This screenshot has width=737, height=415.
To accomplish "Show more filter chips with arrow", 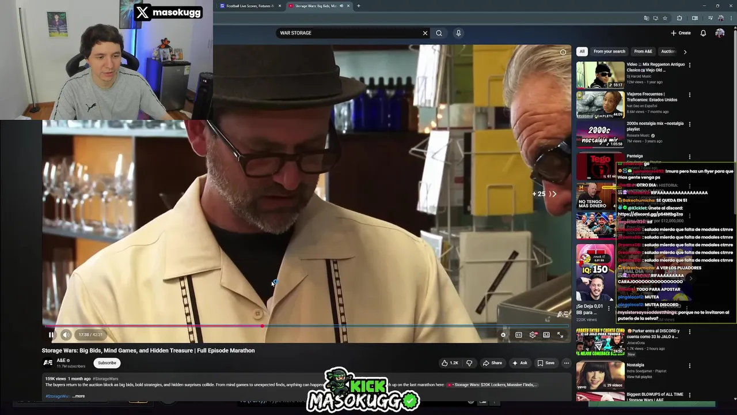I will click(685, 52).
